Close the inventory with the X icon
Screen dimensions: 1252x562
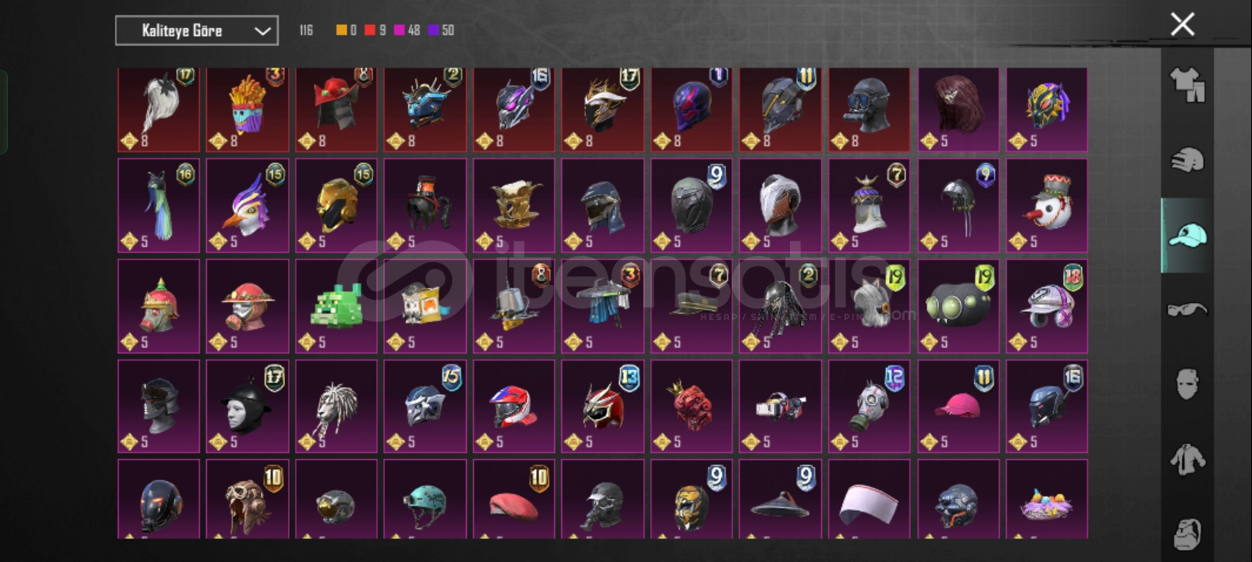1183,24
